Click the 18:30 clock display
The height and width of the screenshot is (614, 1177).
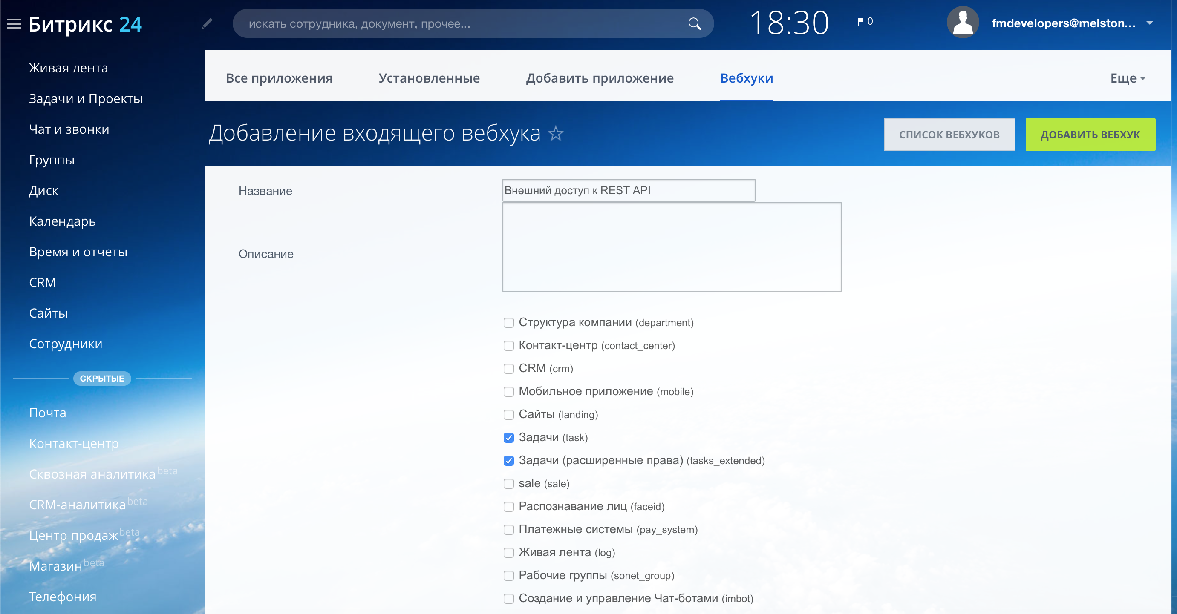tap(790, 23)
